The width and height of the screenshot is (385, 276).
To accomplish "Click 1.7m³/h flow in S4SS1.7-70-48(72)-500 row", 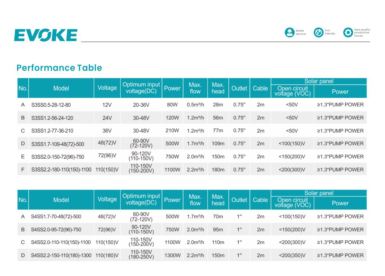I will tap(195, 216).
